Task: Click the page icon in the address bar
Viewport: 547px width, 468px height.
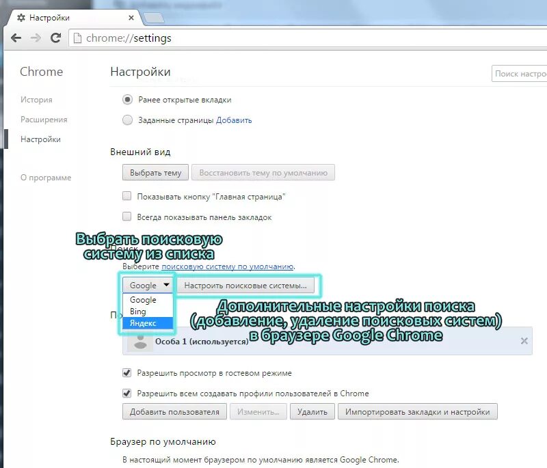Action: pyautogui.click(x=77, y=38)
